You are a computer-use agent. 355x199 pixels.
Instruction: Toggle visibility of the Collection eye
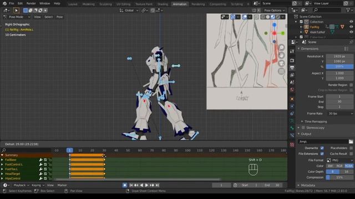[351, 22]
